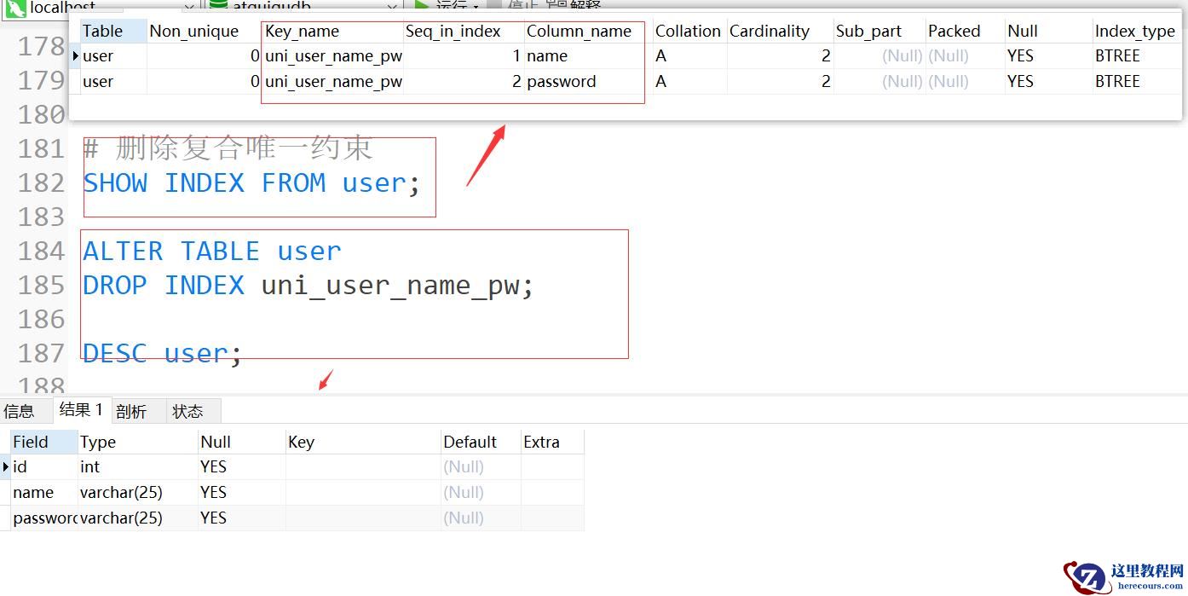Open the localhost connection dropdown
Screen dimensions: 1188x596
102,6
